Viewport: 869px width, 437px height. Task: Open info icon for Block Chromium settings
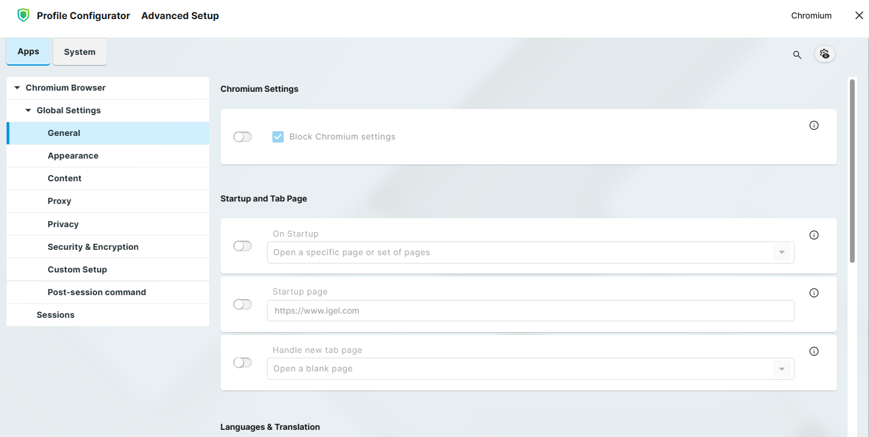pos(814,125)
